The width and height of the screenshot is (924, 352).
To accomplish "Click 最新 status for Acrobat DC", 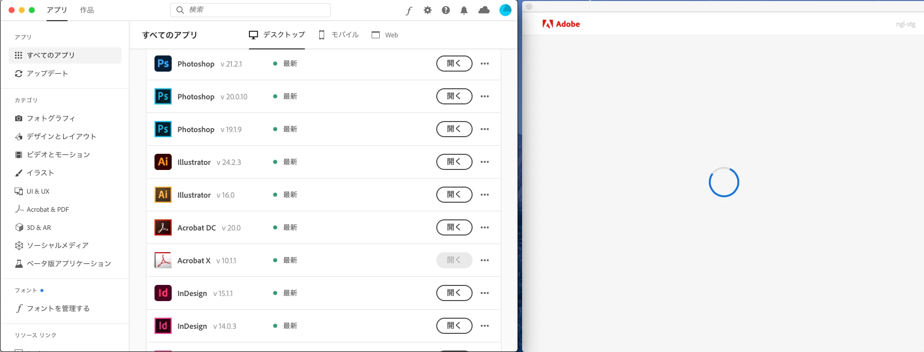I will point(290,227).
